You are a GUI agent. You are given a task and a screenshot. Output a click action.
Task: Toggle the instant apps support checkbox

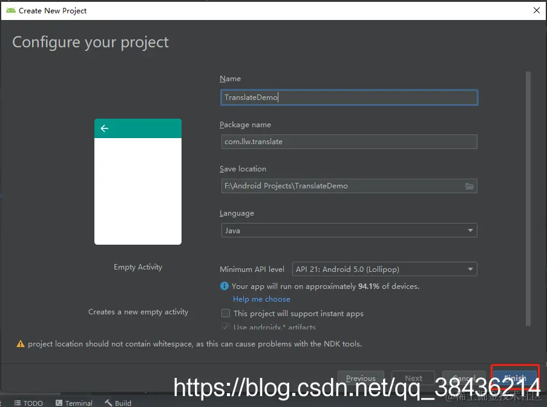226,313
